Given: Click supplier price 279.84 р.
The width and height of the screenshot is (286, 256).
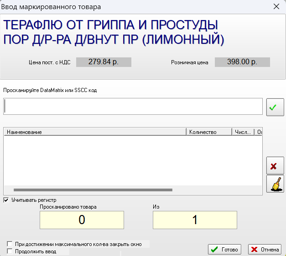Looking at the screenshot, I should [104, 62].
